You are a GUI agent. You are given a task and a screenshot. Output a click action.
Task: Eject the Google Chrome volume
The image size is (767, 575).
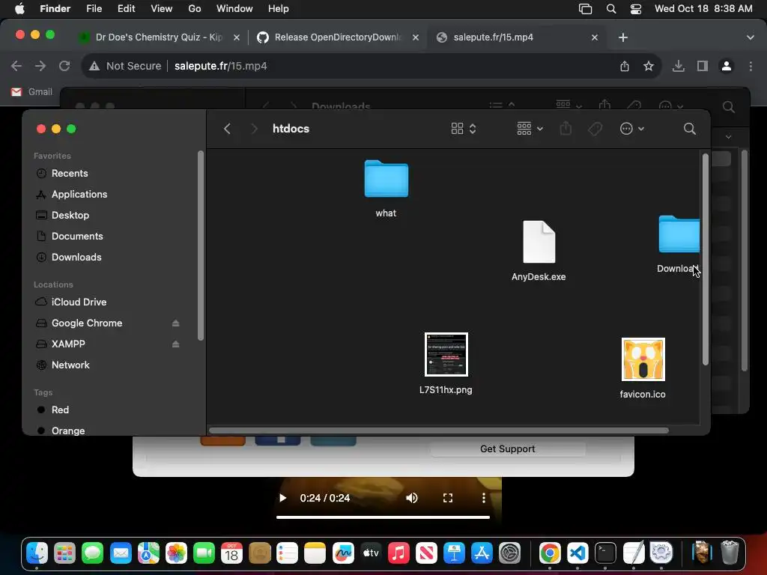tap(175, 323)
